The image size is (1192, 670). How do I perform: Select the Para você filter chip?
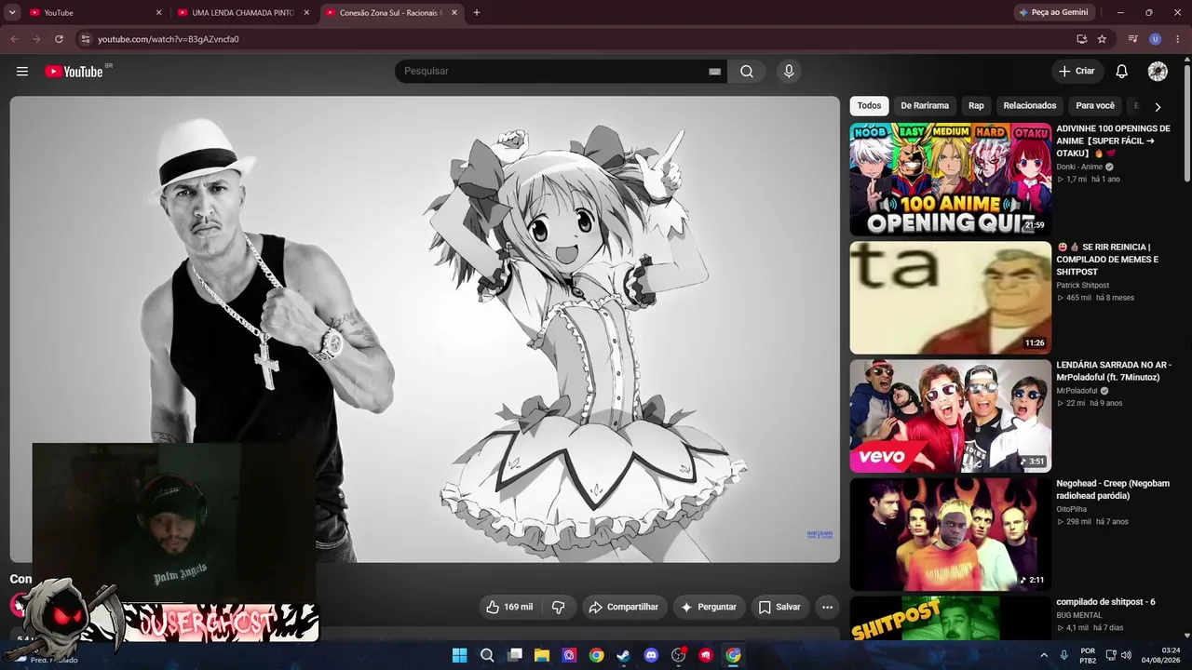(x=1095, y=106)
